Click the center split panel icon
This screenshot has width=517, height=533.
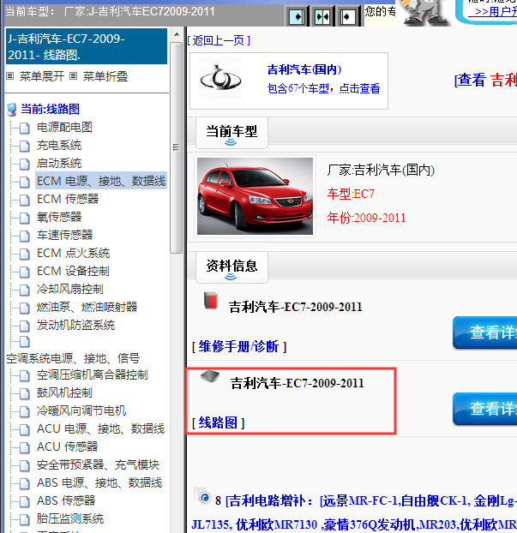tap(322, 16)
